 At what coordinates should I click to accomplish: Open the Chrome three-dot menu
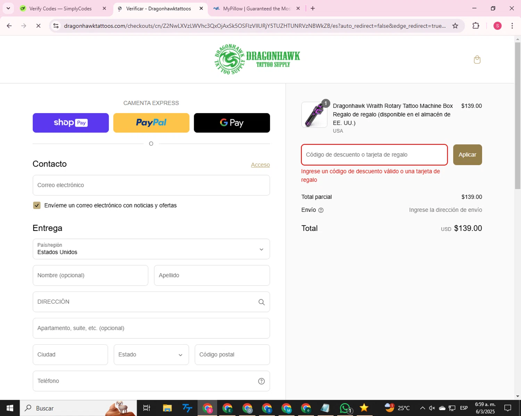click(x=512, y=26)
